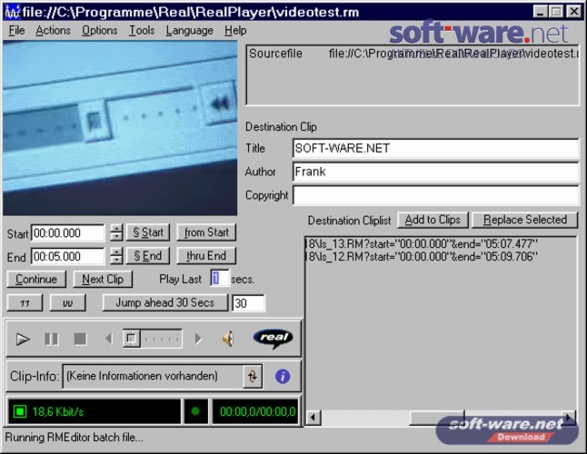
Task: Open the Tools menu
Action: tap(142, 30)
